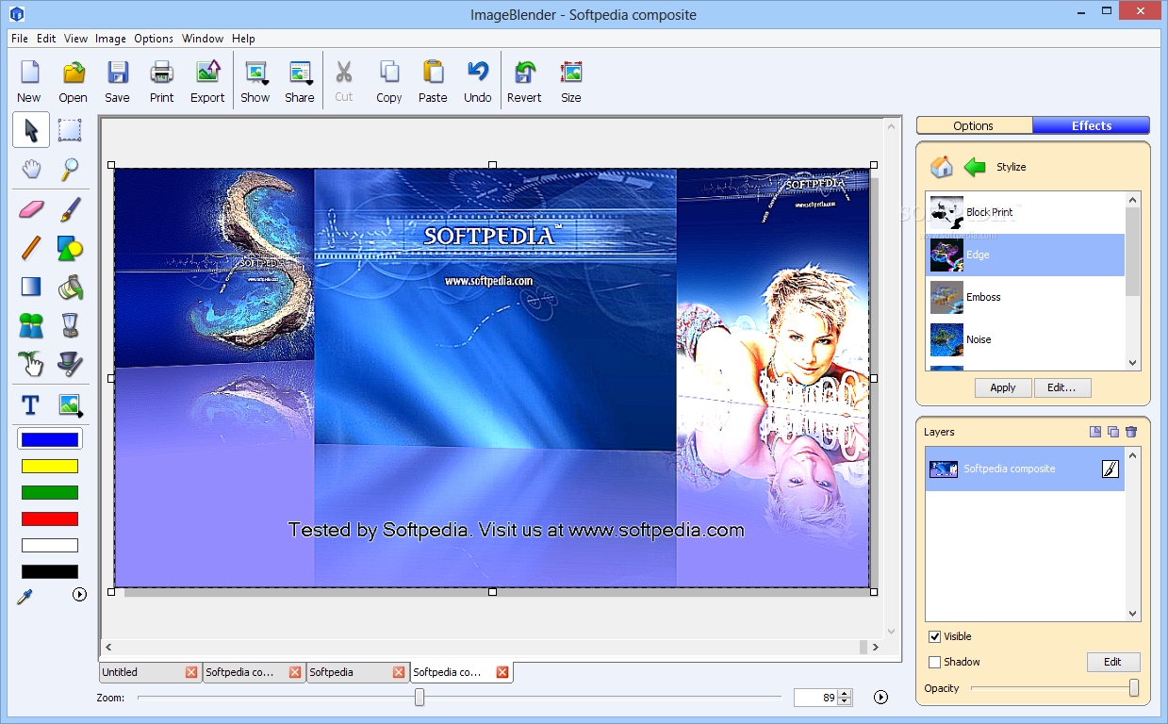This screenshot has width=1168, height=724.
Task: Click the Revert toolbar button
Action: point(524,82)
